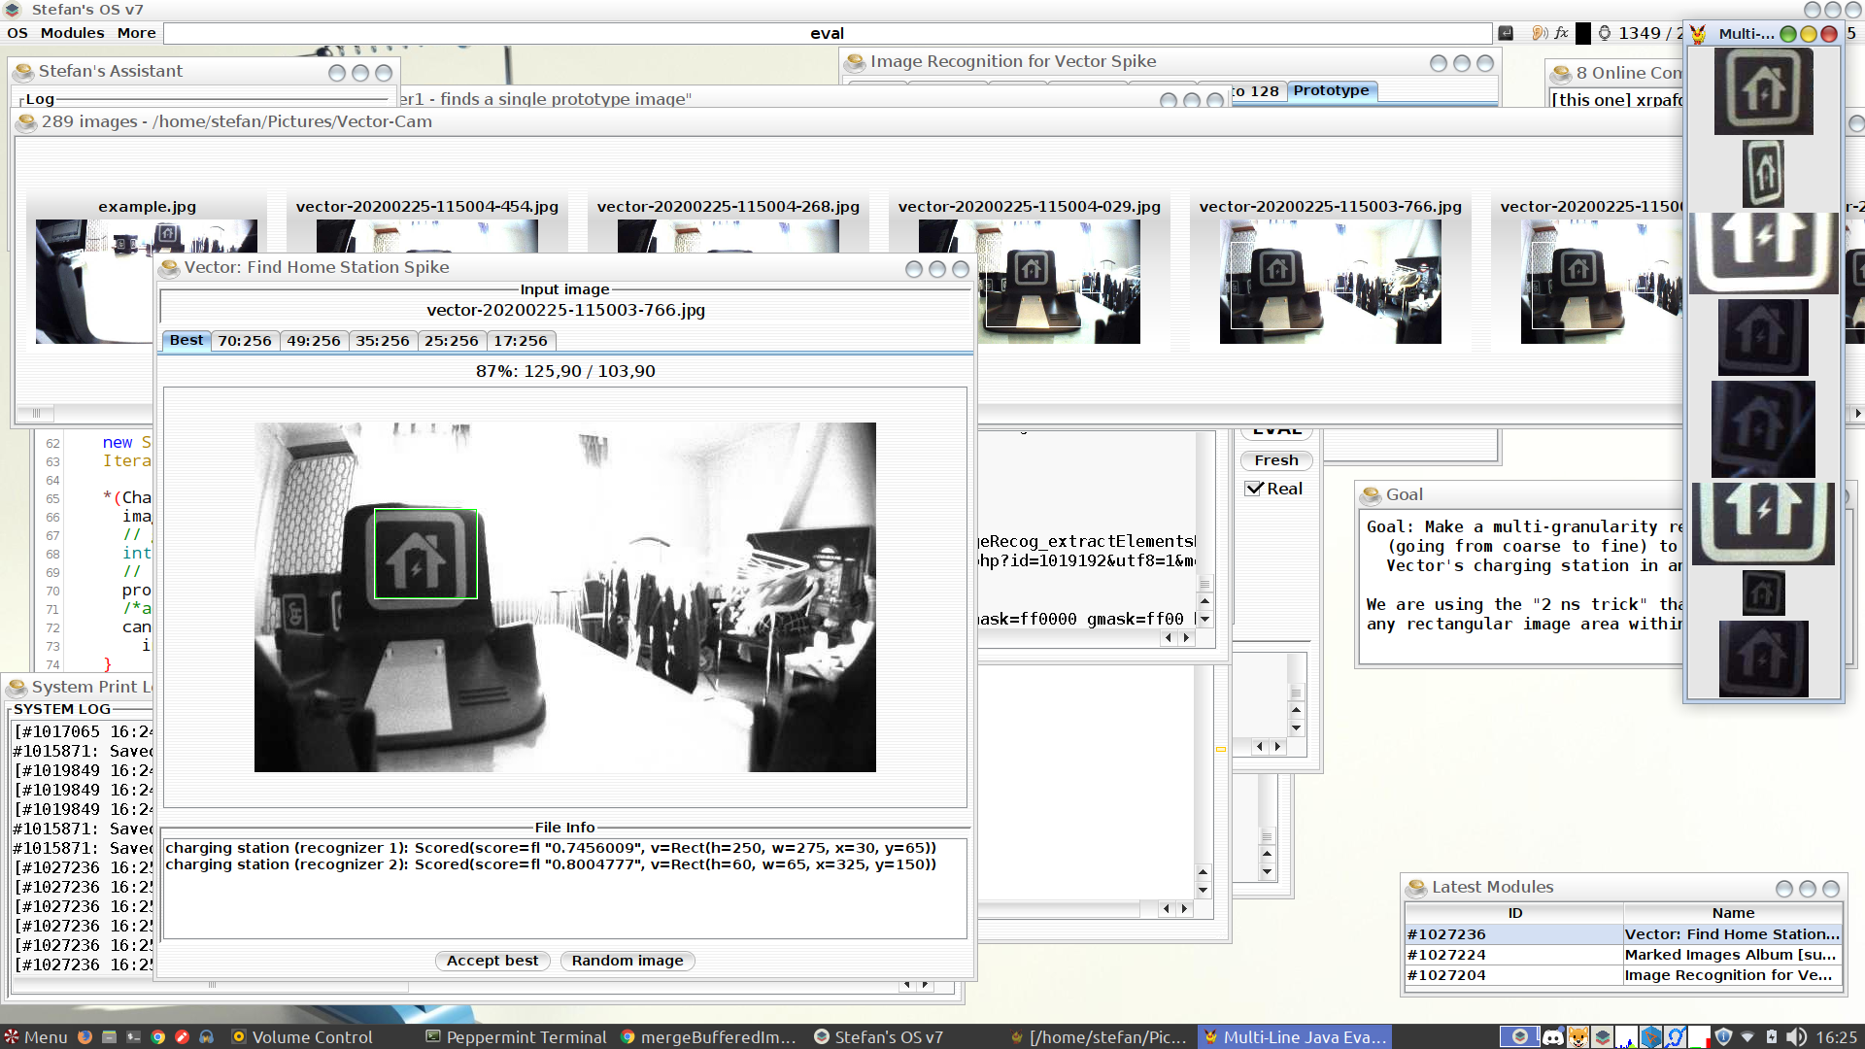
Task: Click the red light in Multi-Line window
Action: click(x=1829, y=34)
